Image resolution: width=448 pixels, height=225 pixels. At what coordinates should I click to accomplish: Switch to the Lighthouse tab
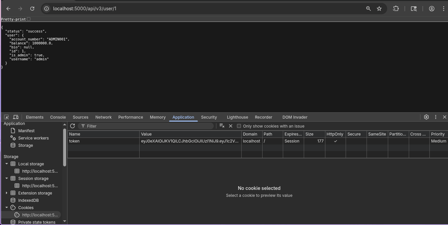pos(237,117)
